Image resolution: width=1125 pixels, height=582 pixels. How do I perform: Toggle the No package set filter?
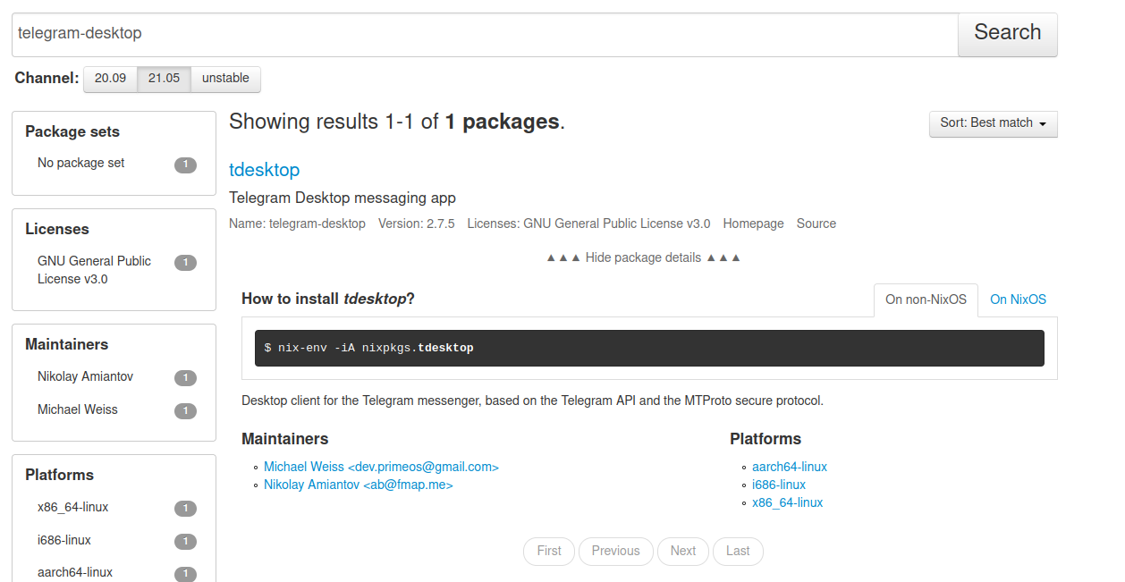tap(80, 163)
